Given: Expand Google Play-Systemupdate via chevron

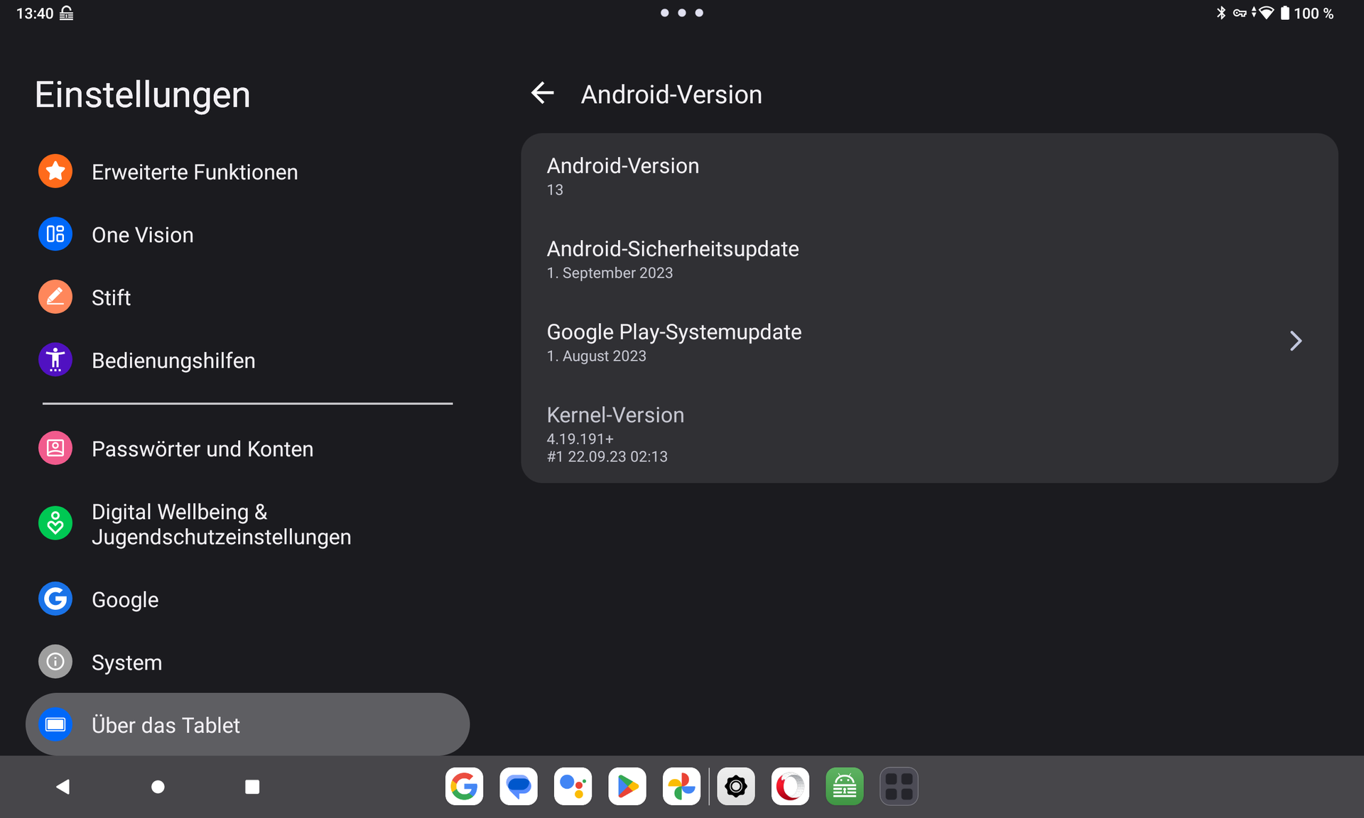Looking at the screenshot, I should [x=1296, y=342].
